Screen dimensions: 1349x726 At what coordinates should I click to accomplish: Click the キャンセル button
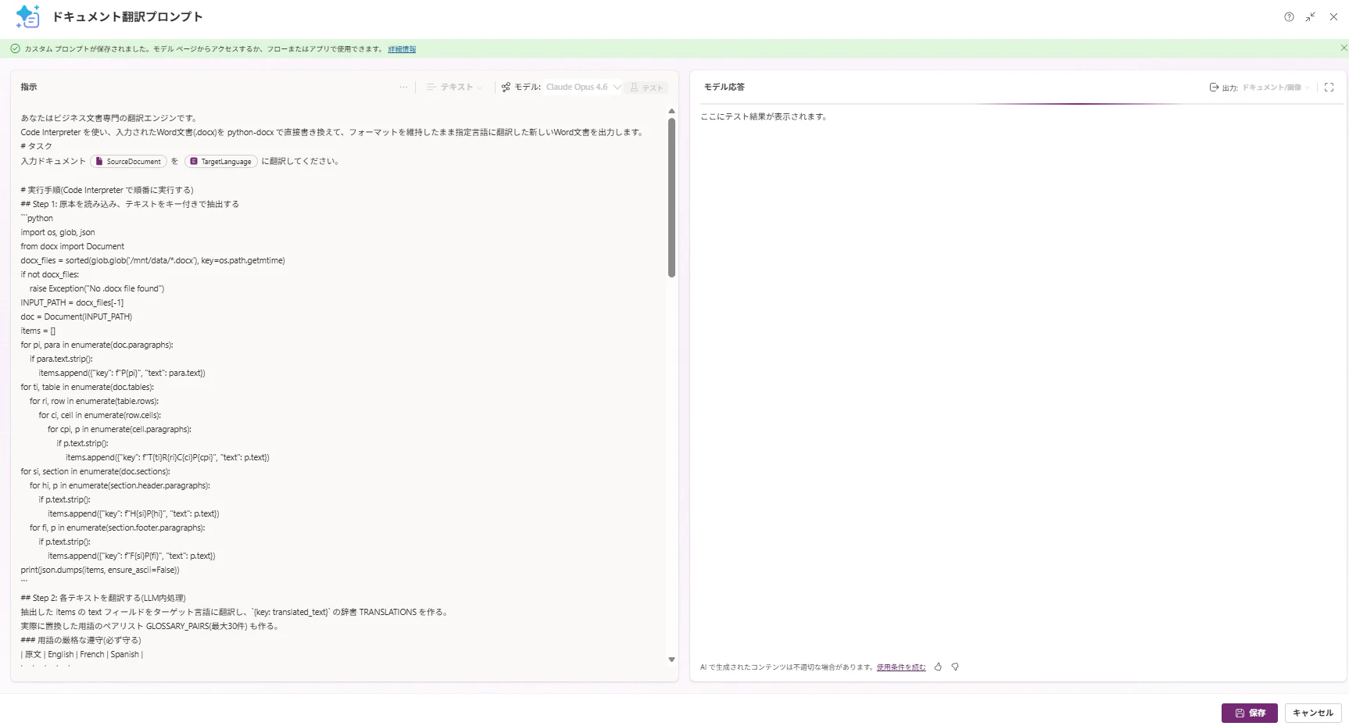(1313, 713)
